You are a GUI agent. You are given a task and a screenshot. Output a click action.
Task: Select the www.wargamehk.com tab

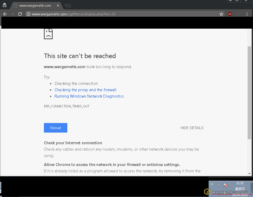[x=35, y=6]
